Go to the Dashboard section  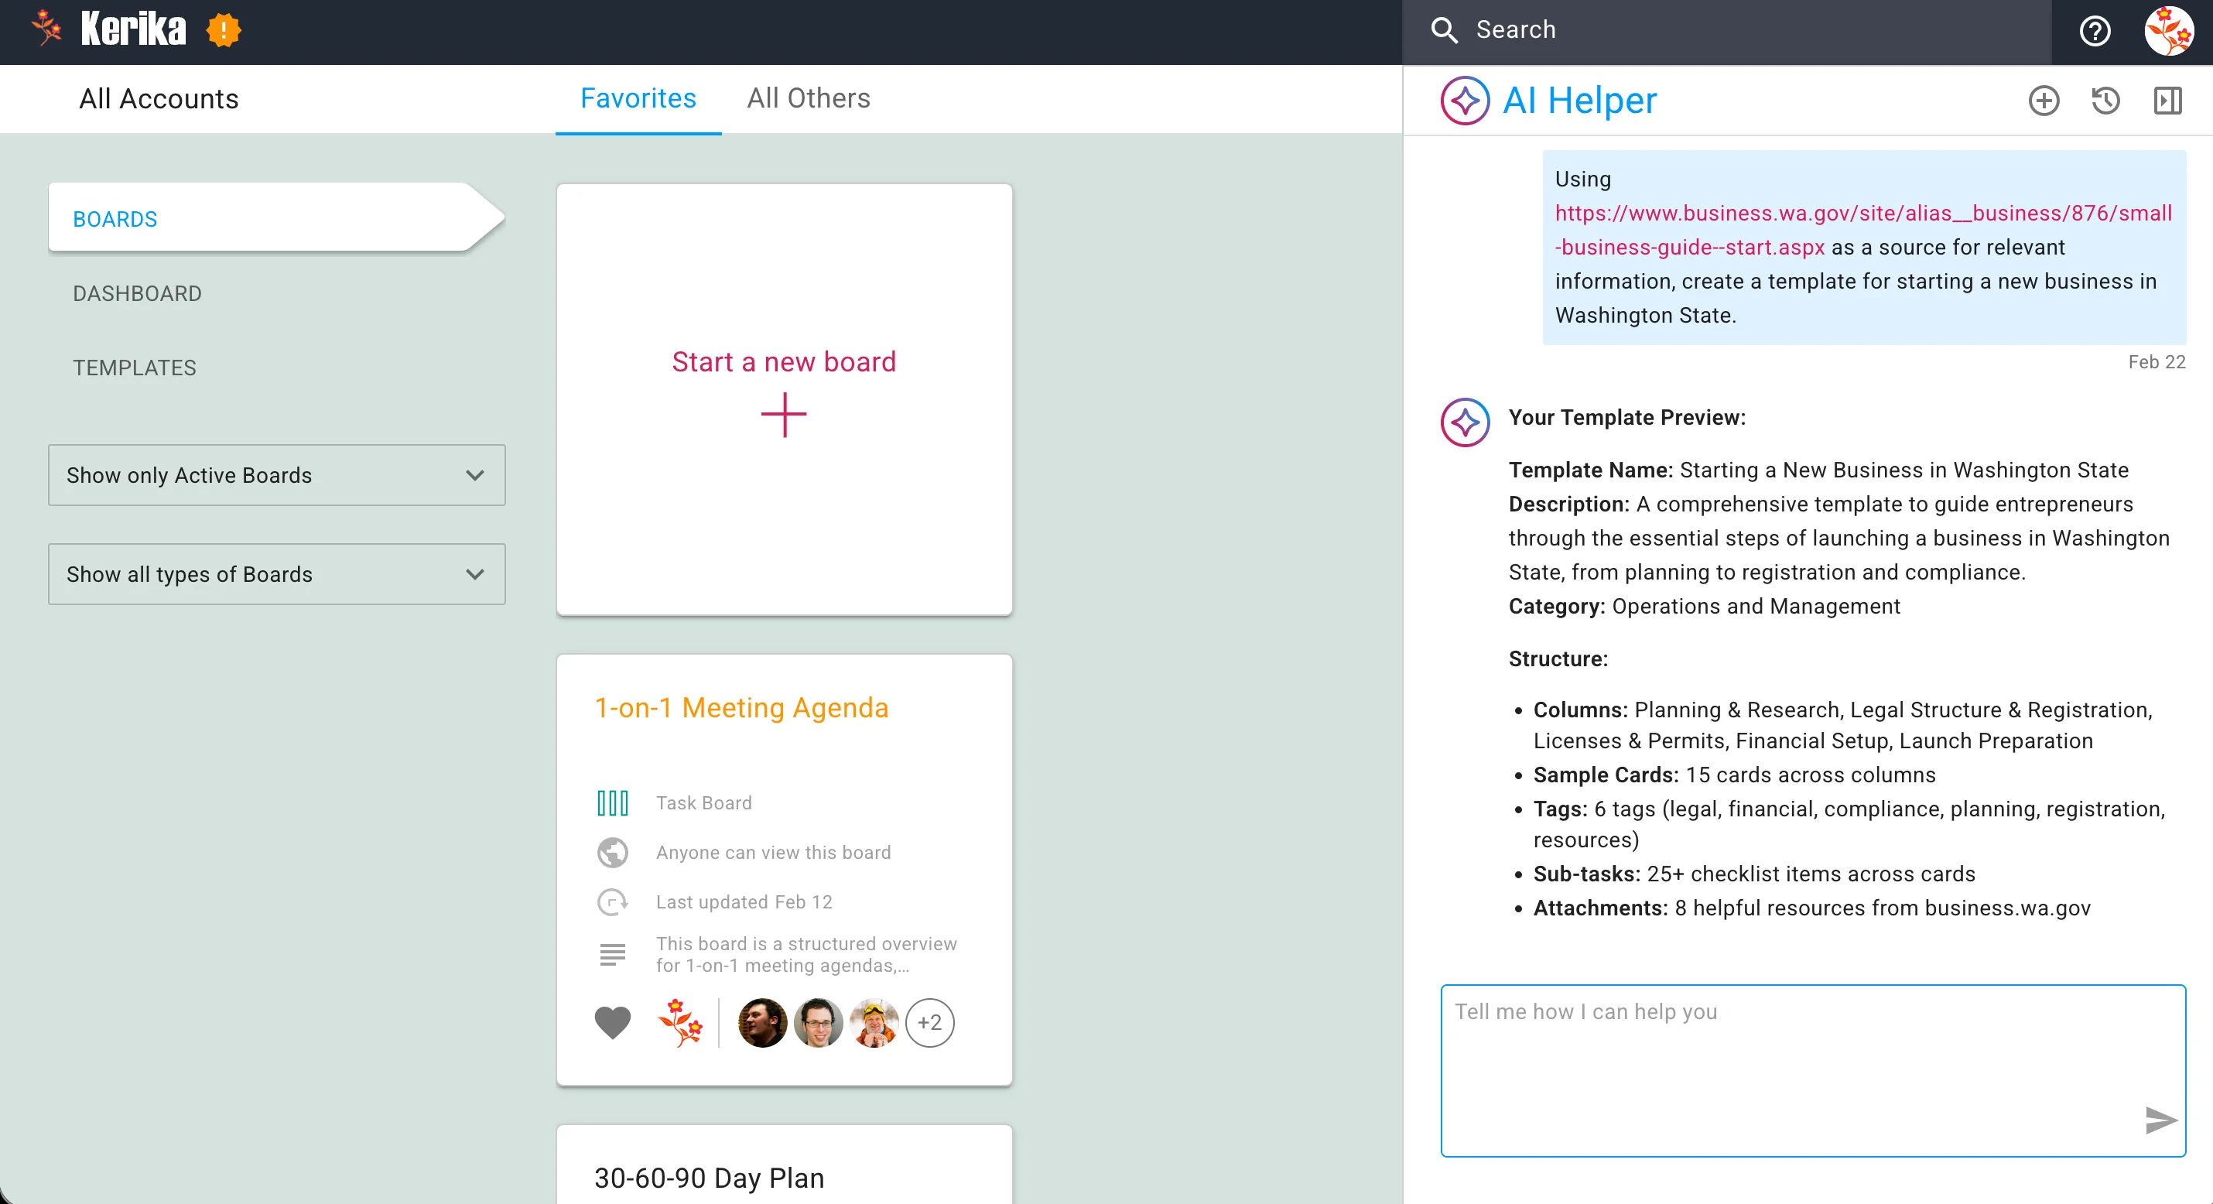point(138,294)
